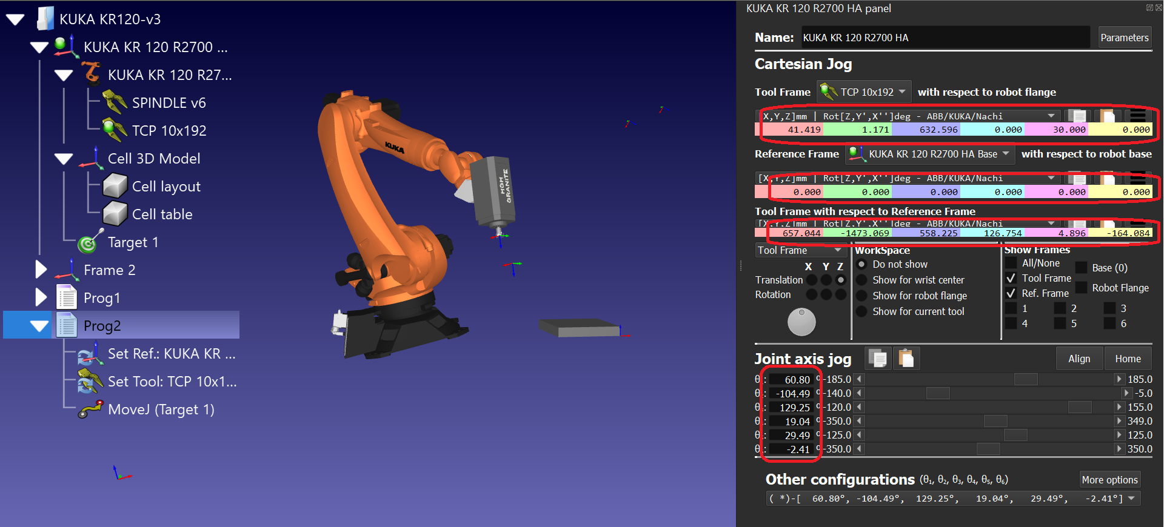Screen dimensions: 1164x527
Task: Copy joint values in Joint axis jog
Action: pyautogui.click(x=877, y=359)
